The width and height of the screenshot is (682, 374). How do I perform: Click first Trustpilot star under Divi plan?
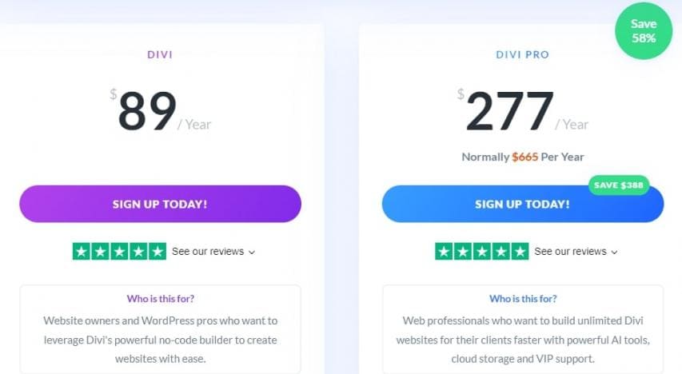[x=82, y=252]
